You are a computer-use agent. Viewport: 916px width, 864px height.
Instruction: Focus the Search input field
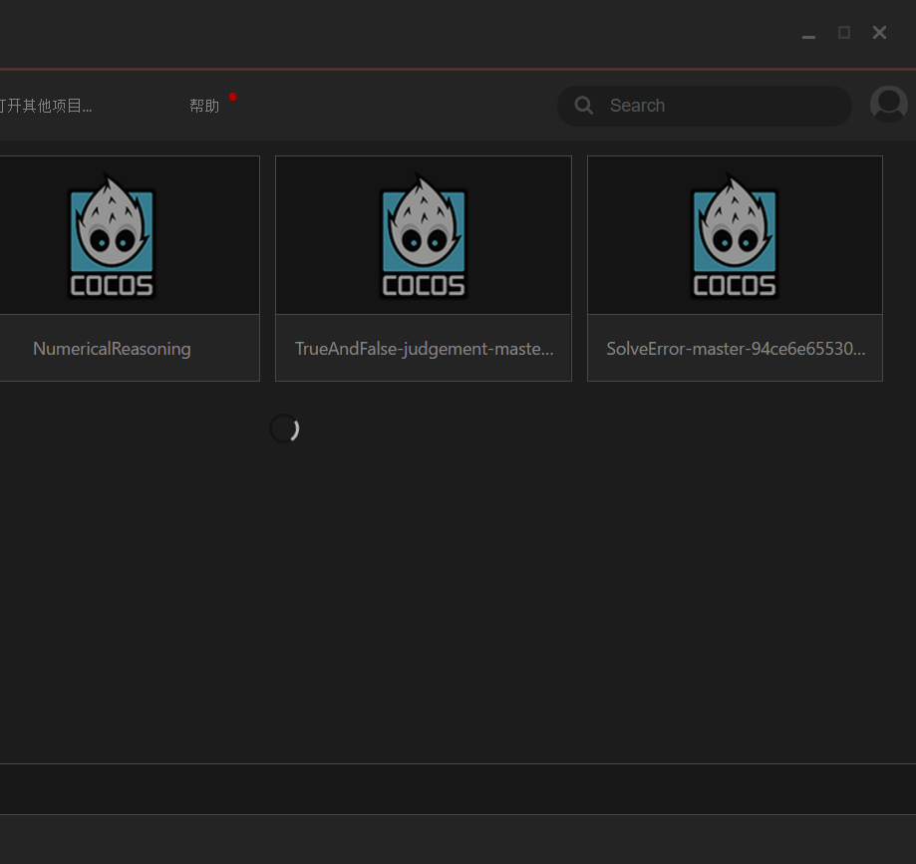pyautogui.click(x=705, y=106)
